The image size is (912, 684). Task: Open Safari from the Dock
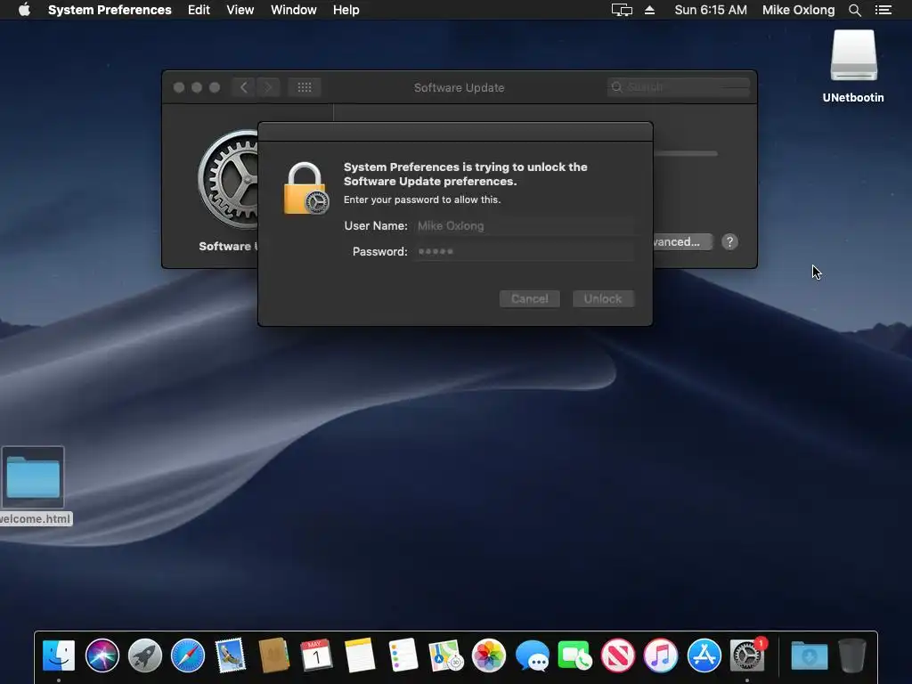(188, 655)
